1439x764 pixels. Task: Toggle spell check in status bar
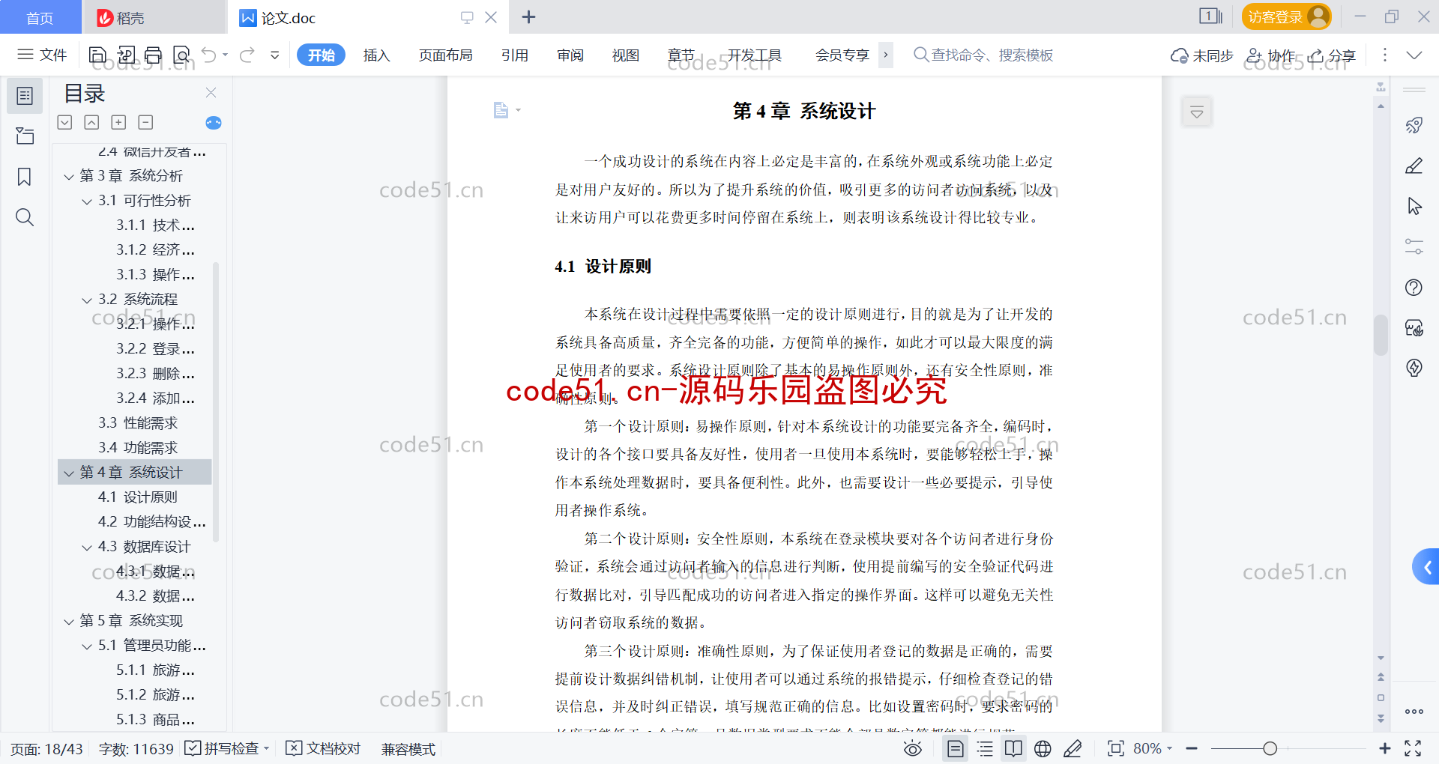(227, 748)
